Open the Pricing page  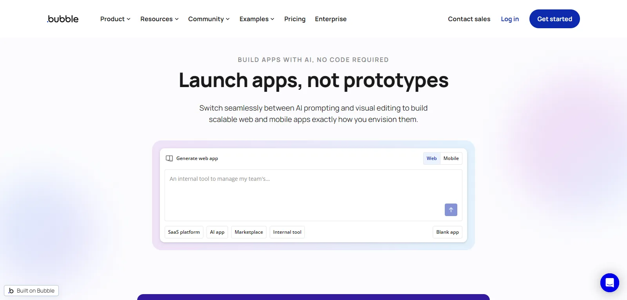click(295, 19)
